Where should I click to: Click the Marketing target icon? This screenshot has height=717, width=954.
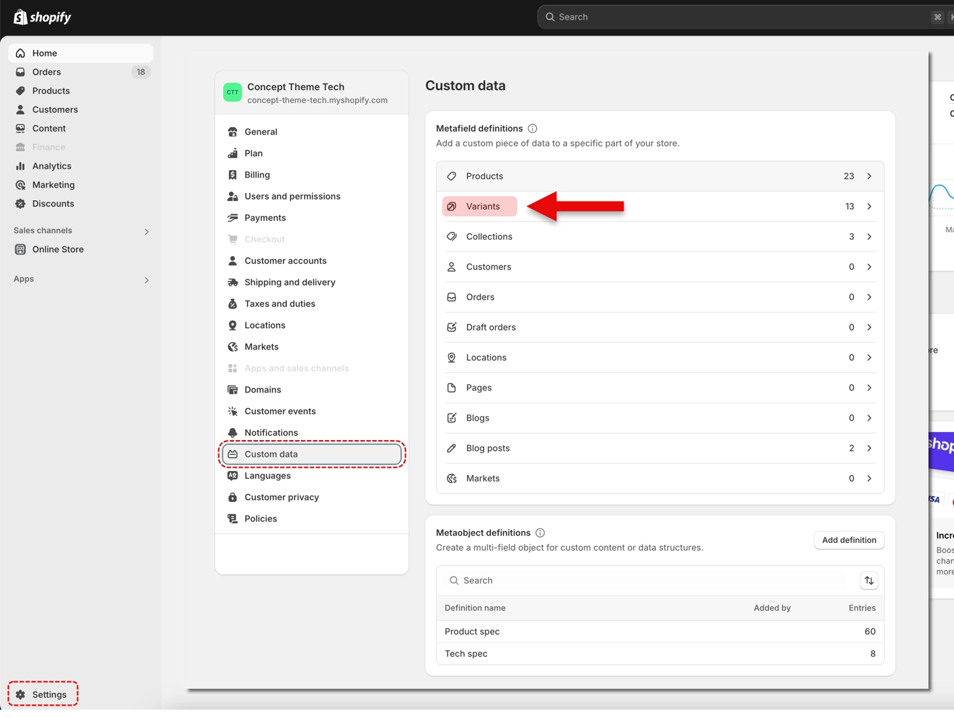(x=20, y=185)
